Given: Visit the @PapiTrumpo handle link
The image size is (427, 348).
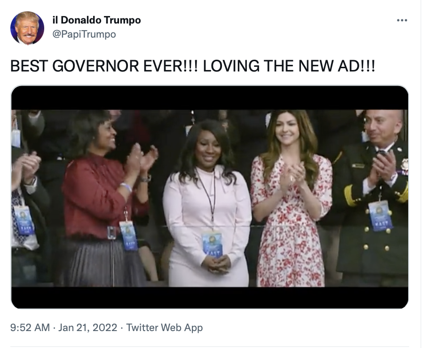Looking at the screenshot, I should pos(84,34).
